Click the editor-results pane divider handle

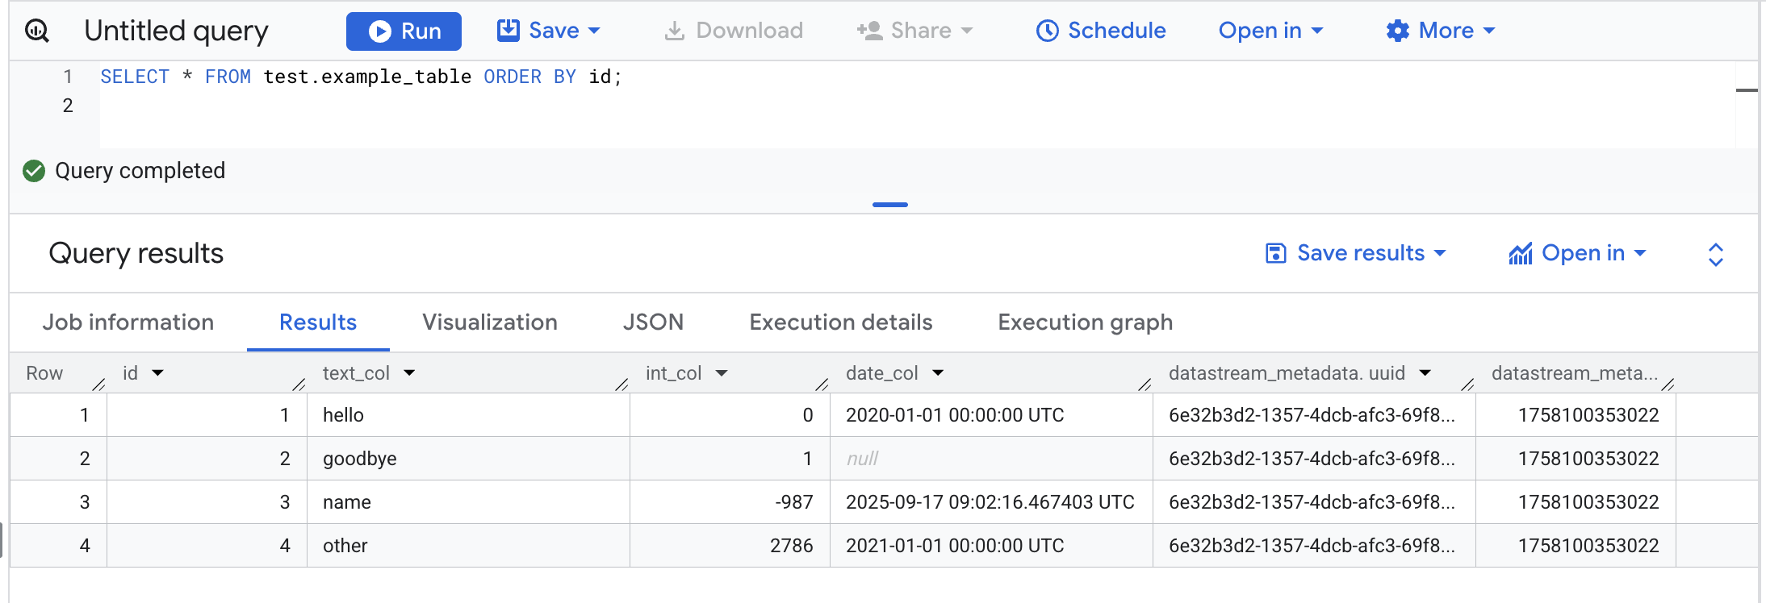point(889,205)
